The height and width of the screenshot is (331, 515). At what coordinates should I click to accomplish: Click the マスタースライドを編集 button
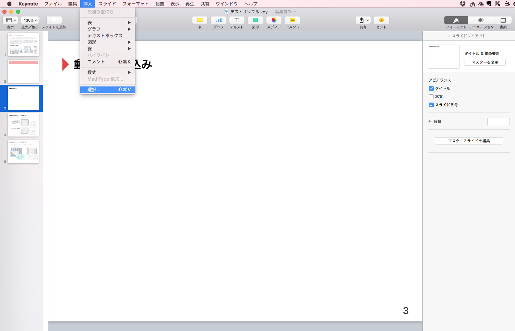coord(469,141)
